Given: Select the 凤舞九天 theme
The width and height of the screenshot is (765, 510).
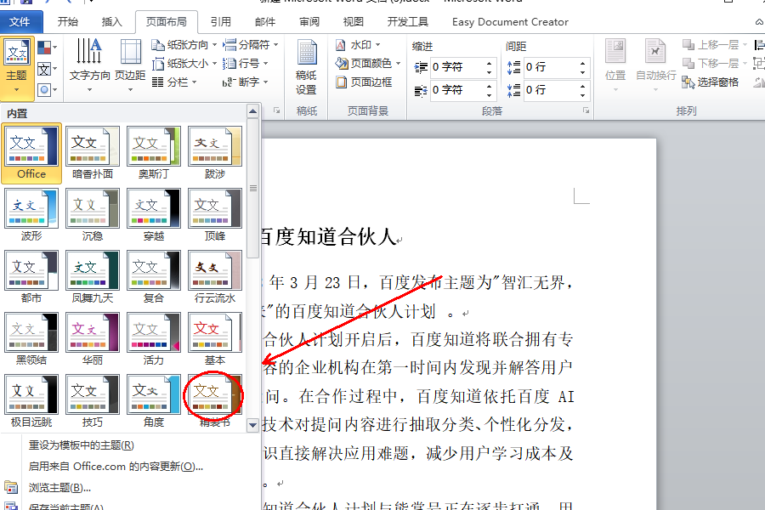Looking at the screenshot, I should coord(93,277).
